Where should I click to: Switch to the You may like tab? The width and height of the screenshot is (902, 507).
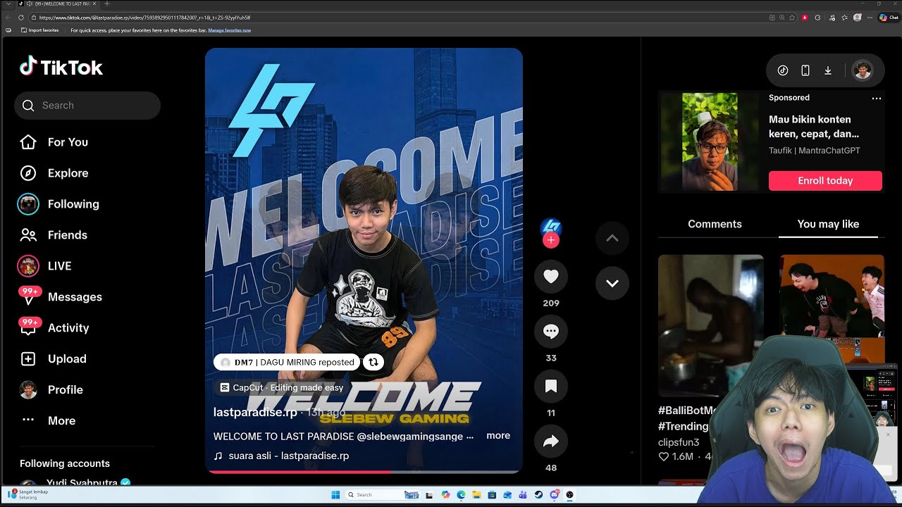[x=828, y=224]
